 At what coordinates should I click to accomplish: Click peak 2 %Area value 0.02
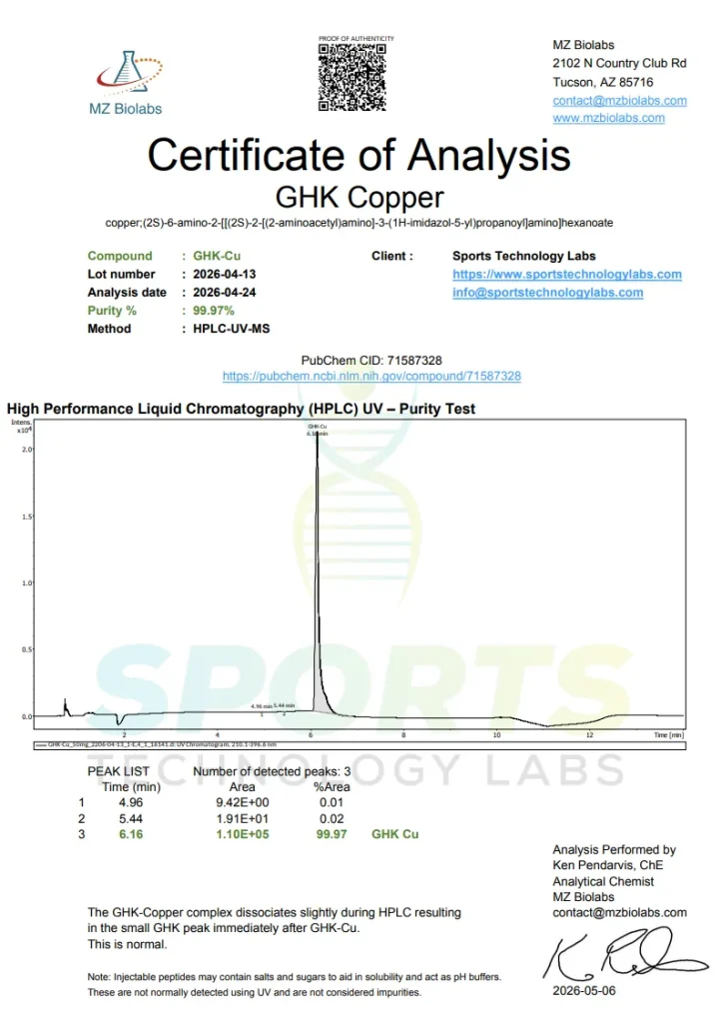click(332, 818)
